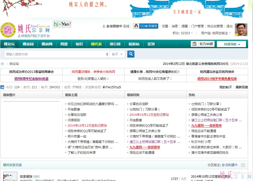Expand the 积分 points dropdown
Screen dimensions: 253x181
[183, 33]
